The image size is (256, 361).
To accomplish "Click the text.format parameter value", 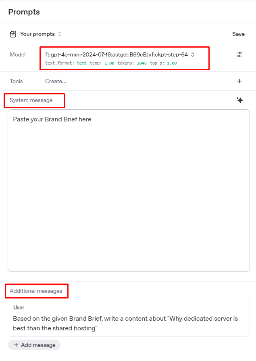I will (82, 63).
